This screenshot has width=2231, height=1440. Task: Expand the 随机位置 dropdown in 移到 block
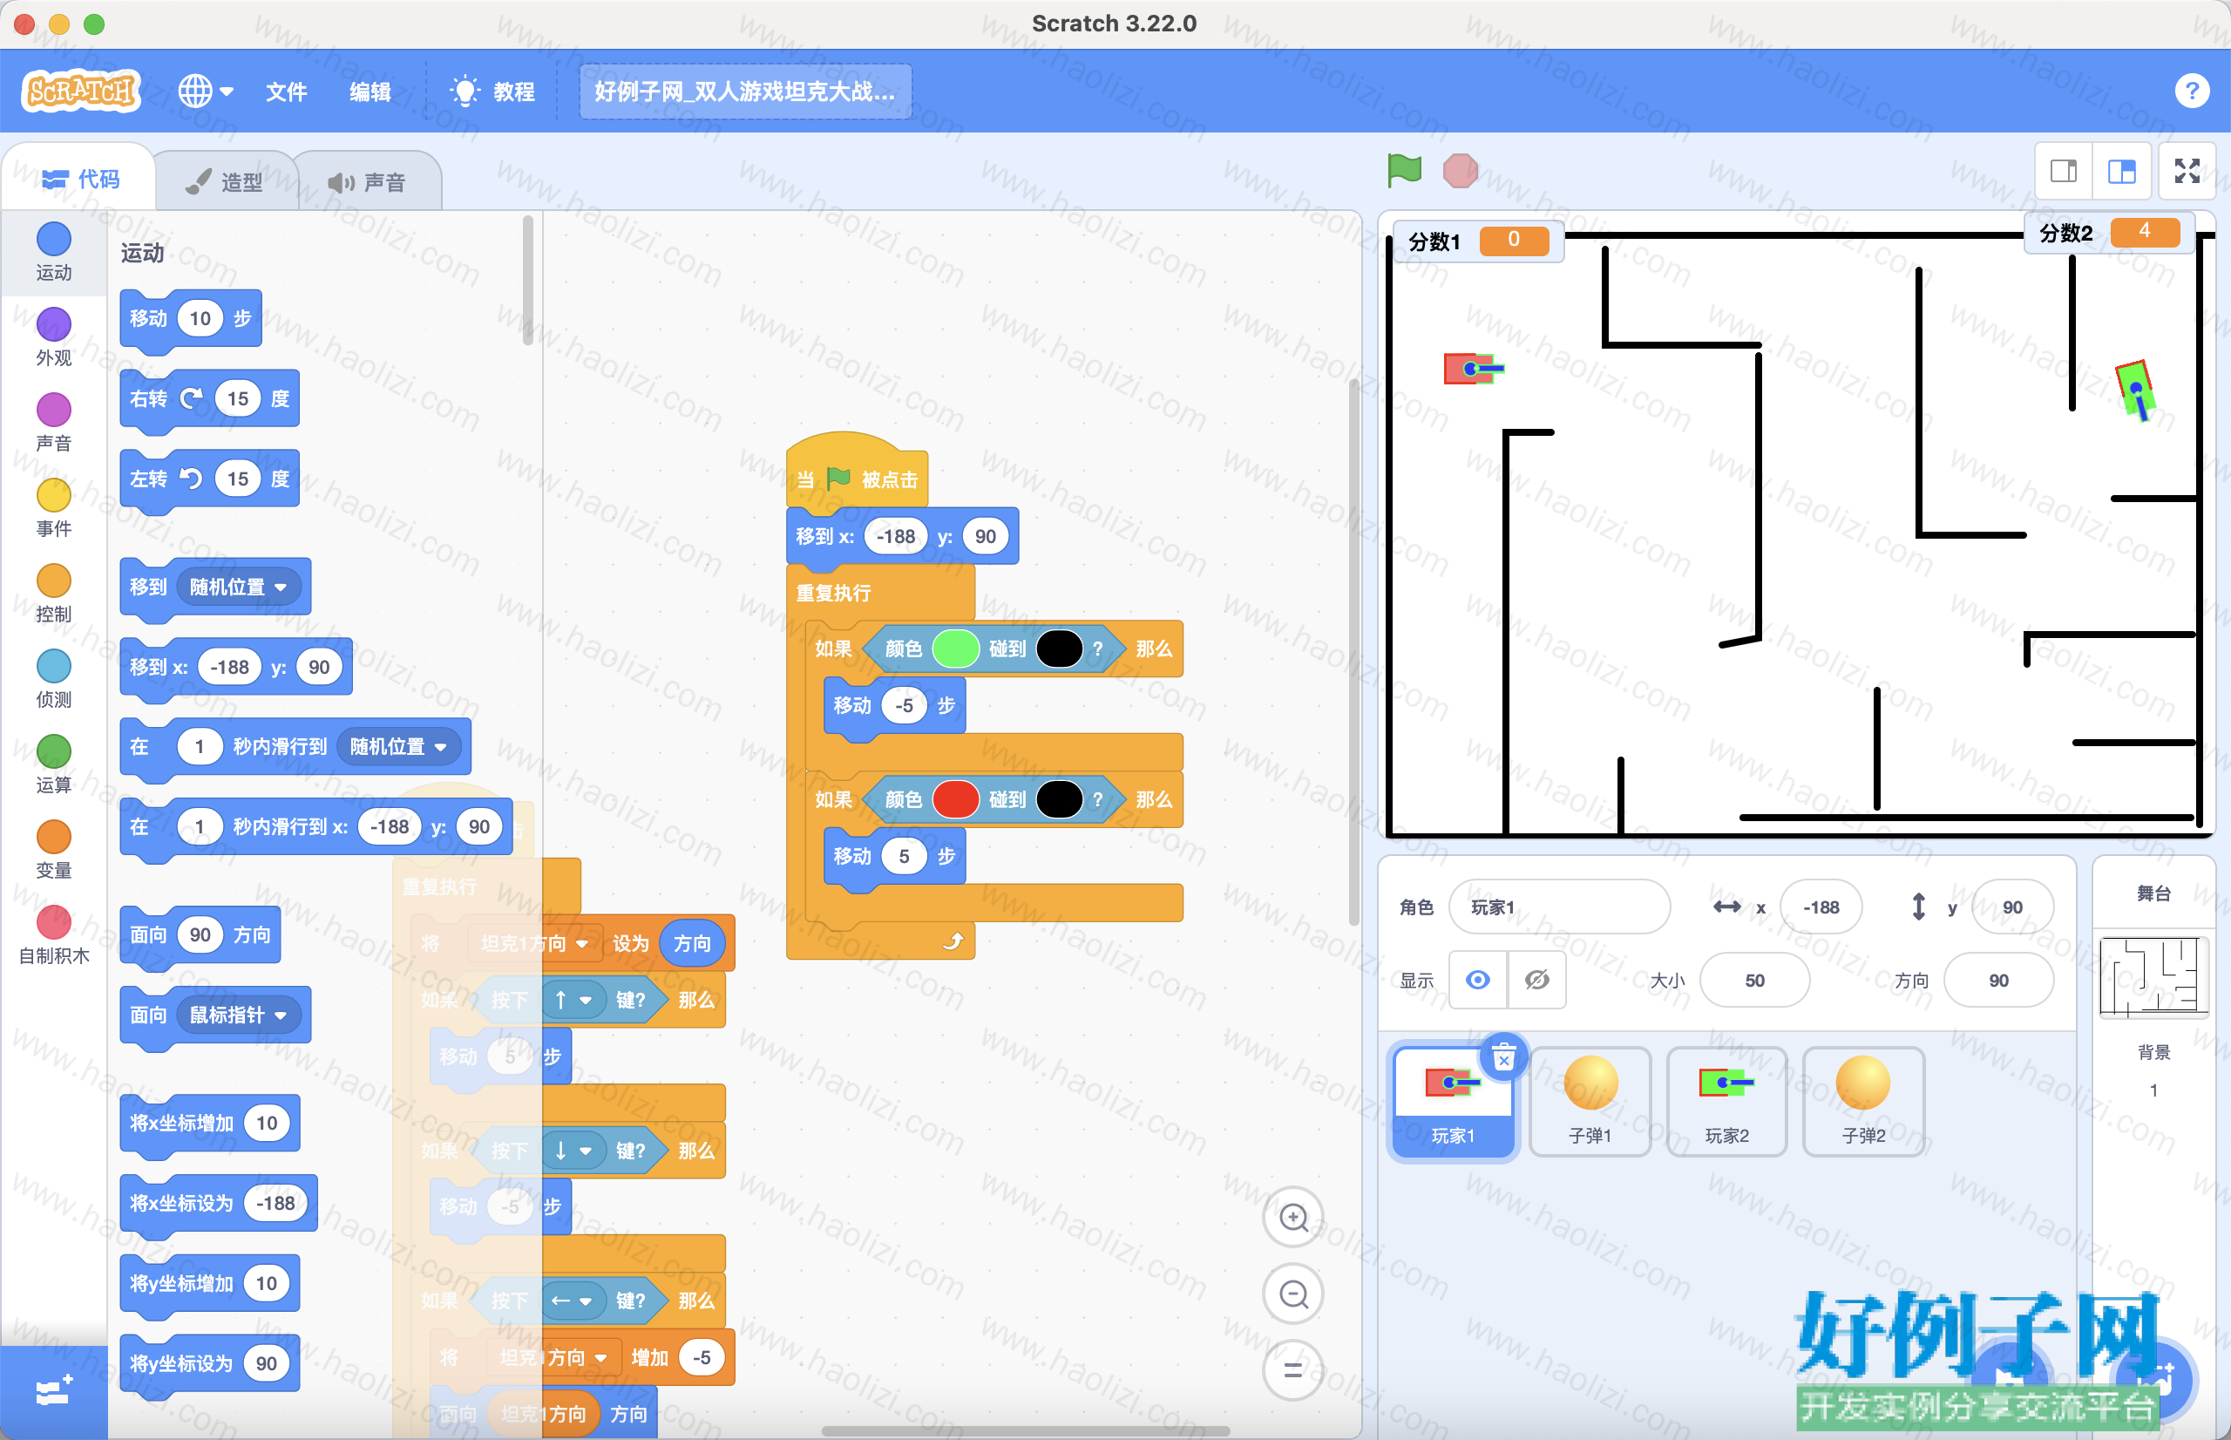tap(238, 588)
